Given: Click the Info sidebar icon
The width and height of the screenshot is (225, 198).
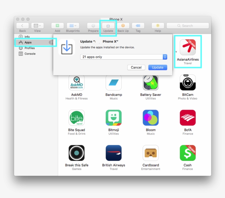Looking at the screenshot, I should tap(21, 37).
